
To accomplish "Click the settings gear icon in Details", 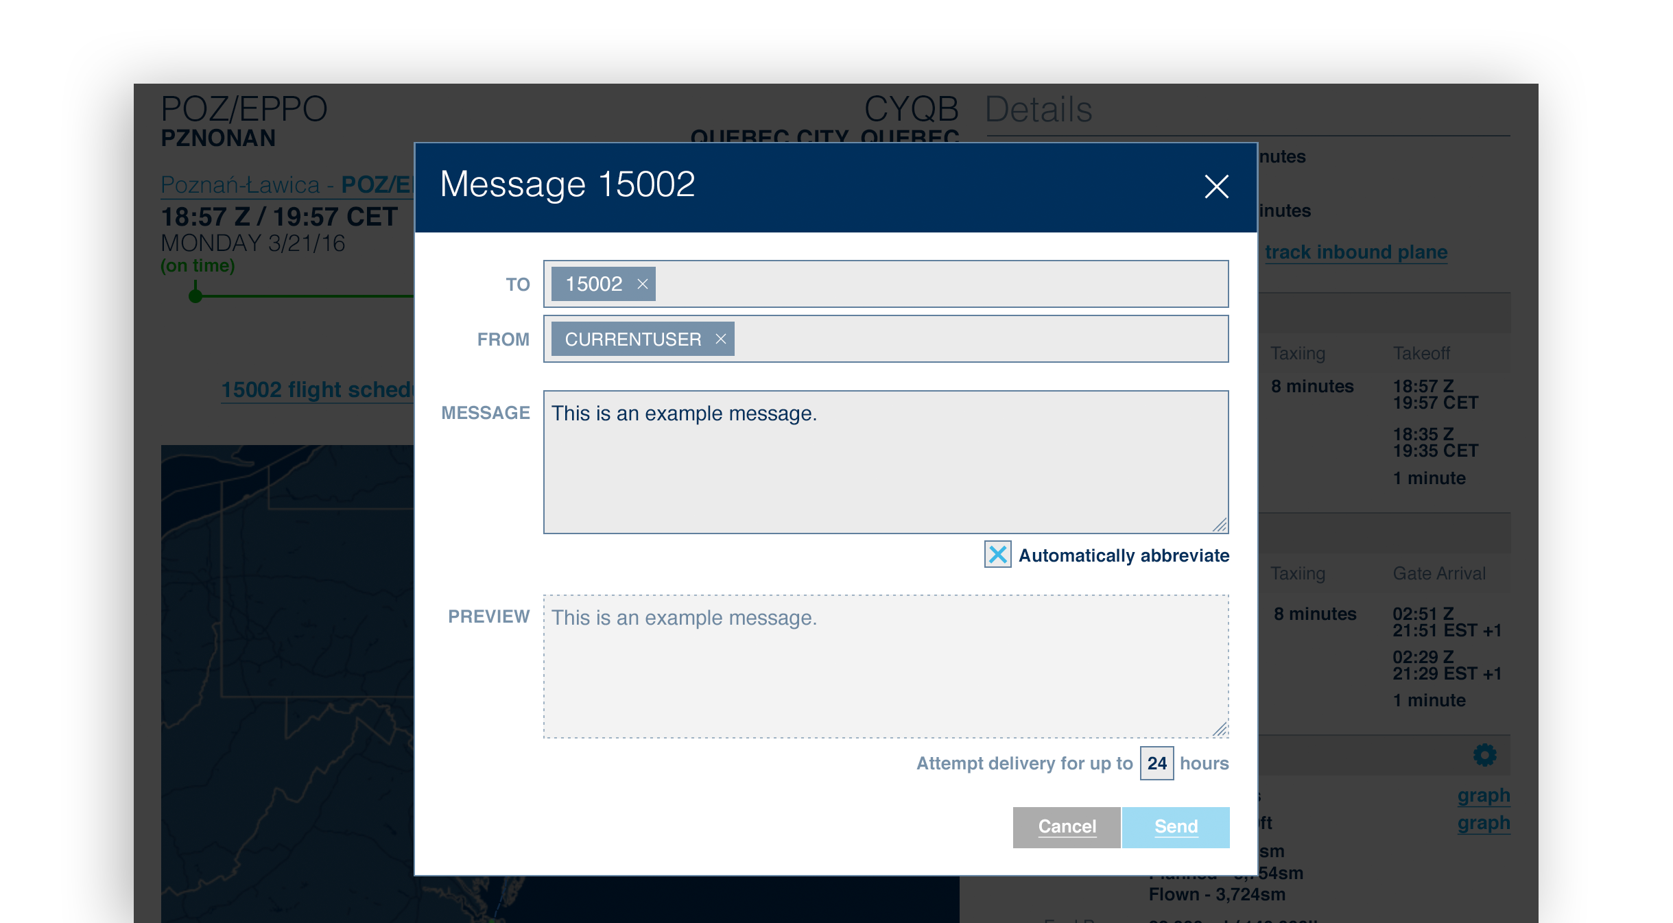I will (1484, 755).
